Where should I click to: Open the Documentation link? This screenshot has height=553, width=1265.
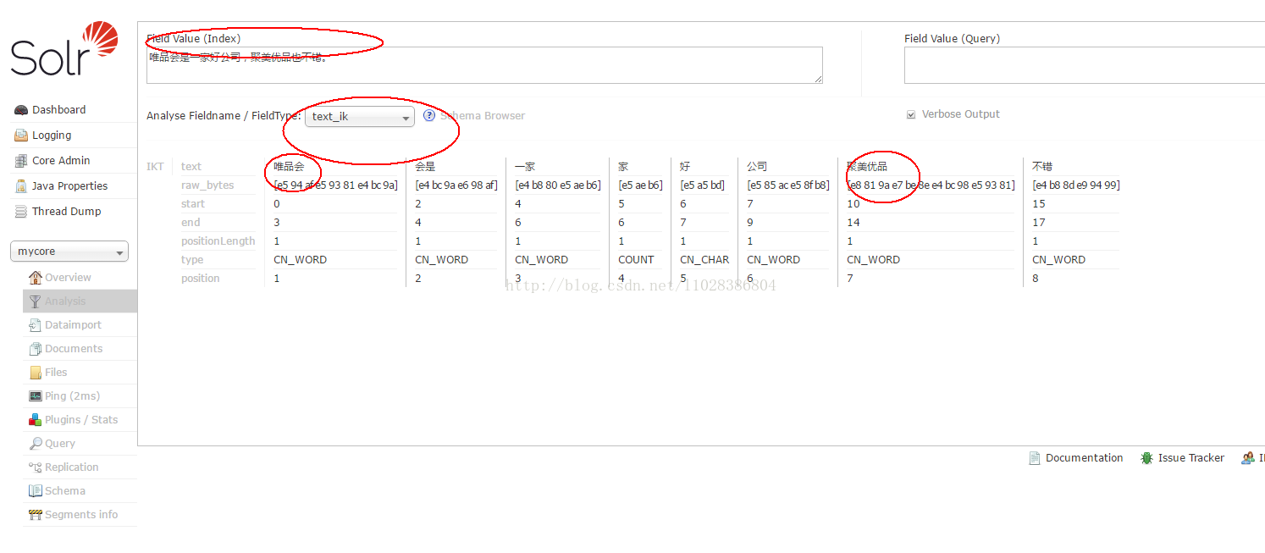[x=1085, y=458]
